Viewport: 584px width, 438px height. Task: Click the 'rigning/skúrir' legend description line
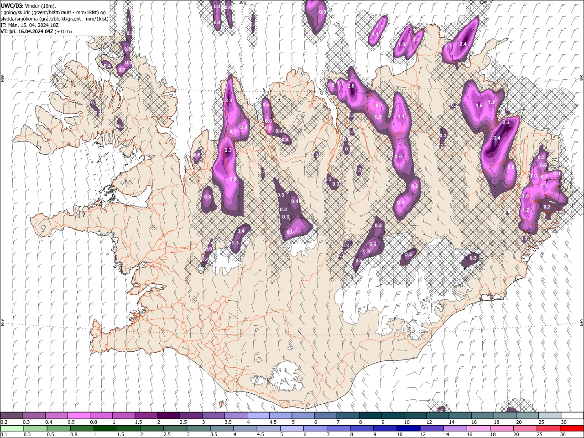coord(54,12)
